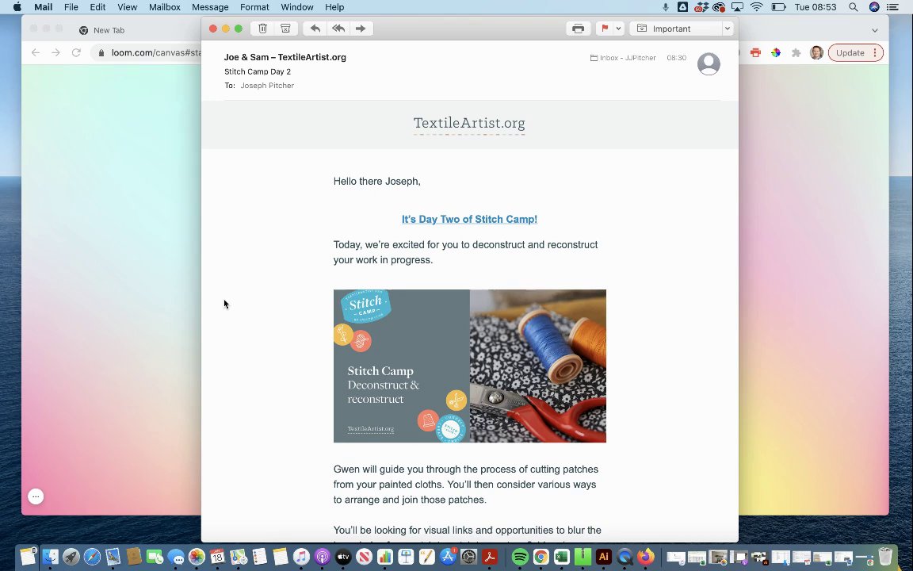Delete this message with the trash icon

[x=262, y=29]
